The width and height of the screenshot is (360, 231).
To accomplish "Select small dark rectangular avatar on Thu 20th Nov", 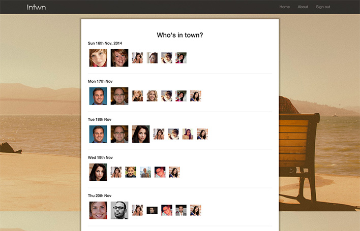I will [x=152, y=210].
